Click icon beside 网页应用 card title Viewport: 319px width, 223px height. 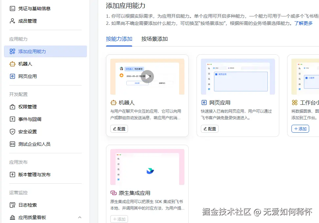pyautogui.click(x=204, y=103)
